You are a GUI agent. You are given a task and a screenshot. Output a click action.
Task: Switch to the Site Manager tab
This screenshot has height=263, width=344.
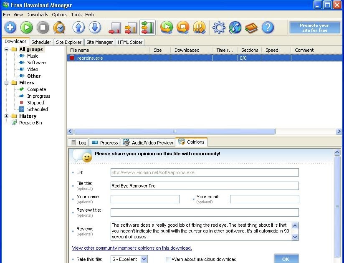(99, 42)
